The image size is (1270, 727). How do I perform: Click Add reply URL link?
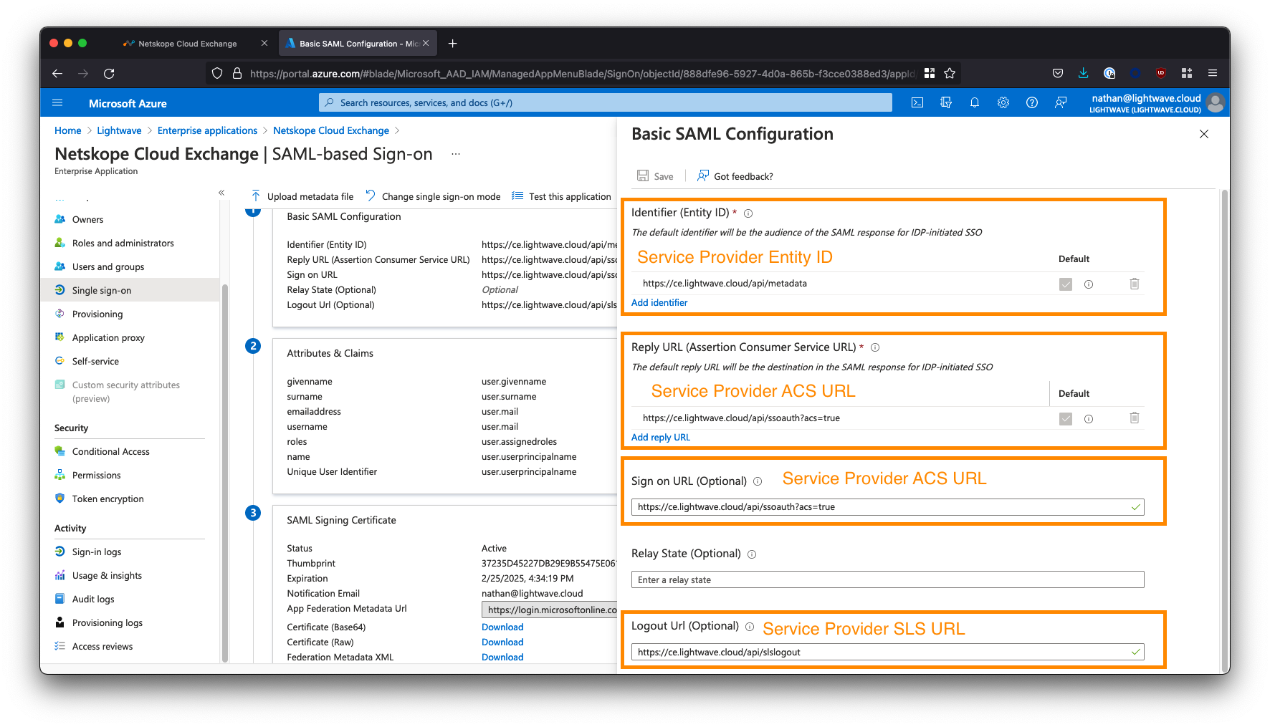coord(661,438)
